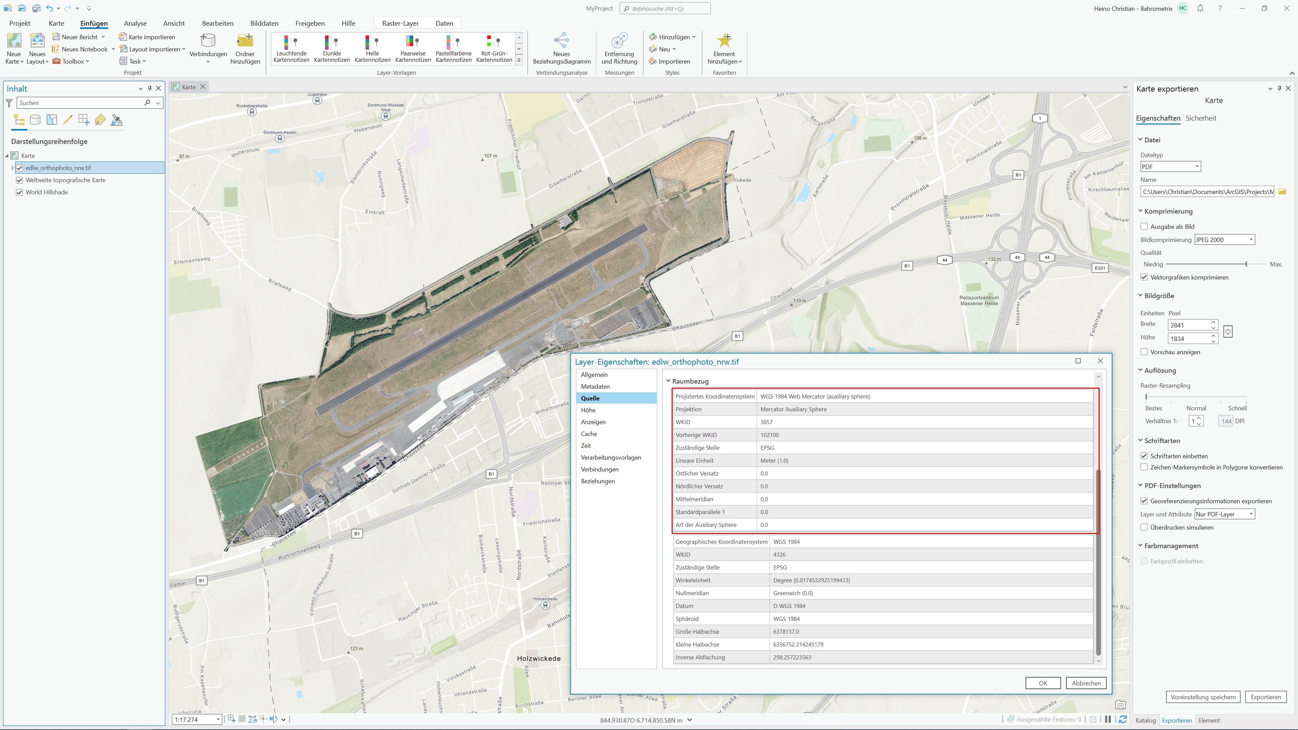Browse for output file with folder icon
This screenshot has height=730, width=1298.
[x=1282, y=191]
